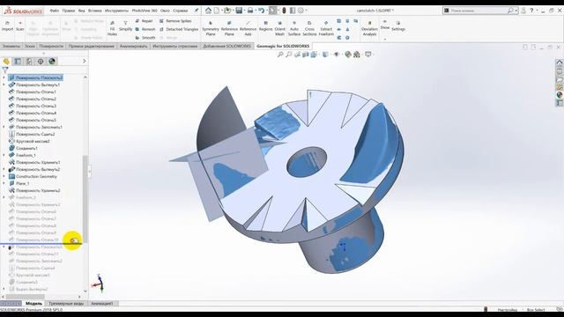This screenshot has height=317, width=564.
Task: Switch to the Анализировать ribbon tab
Action: 133,46
